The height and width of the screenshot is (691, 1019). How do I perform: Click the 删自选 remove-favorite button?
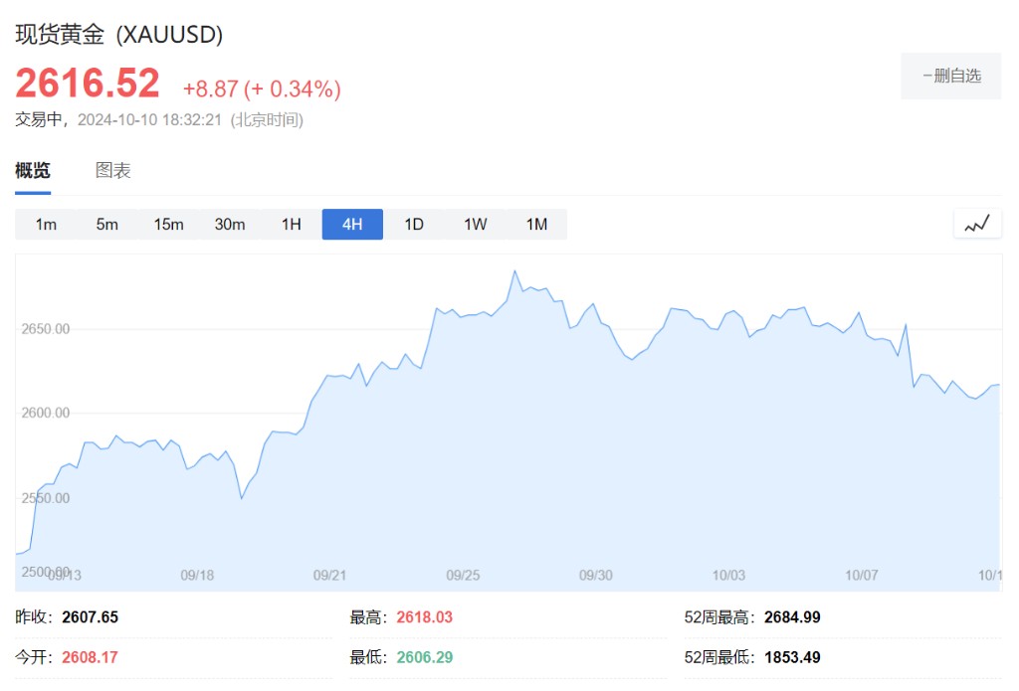pos(951,76)
